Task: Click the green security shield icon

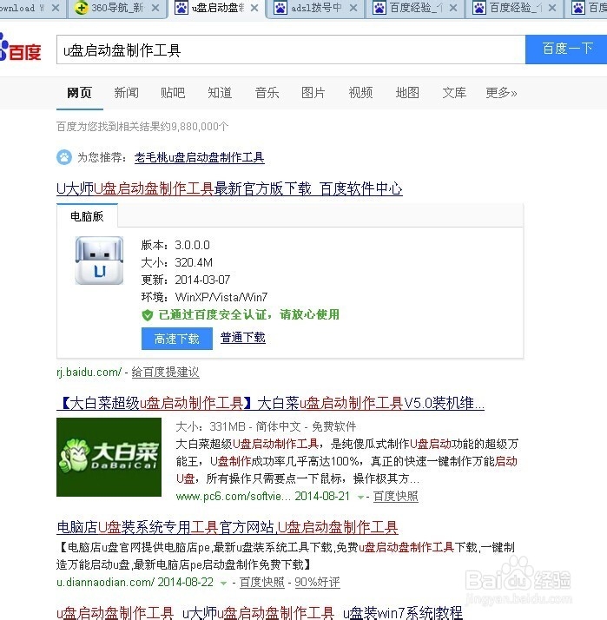Action: coord(147,315)
